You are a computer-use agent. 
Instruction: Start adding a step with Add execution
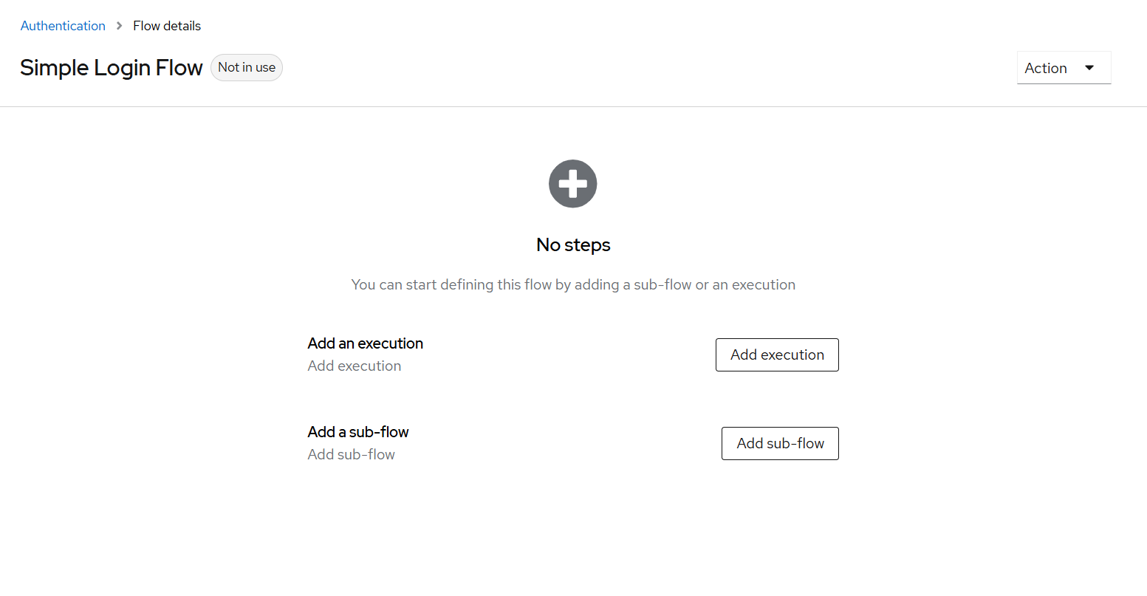coord(776,354)
